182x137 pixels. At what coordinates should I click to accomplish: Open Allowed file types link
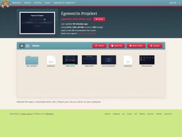coord(25,102)
